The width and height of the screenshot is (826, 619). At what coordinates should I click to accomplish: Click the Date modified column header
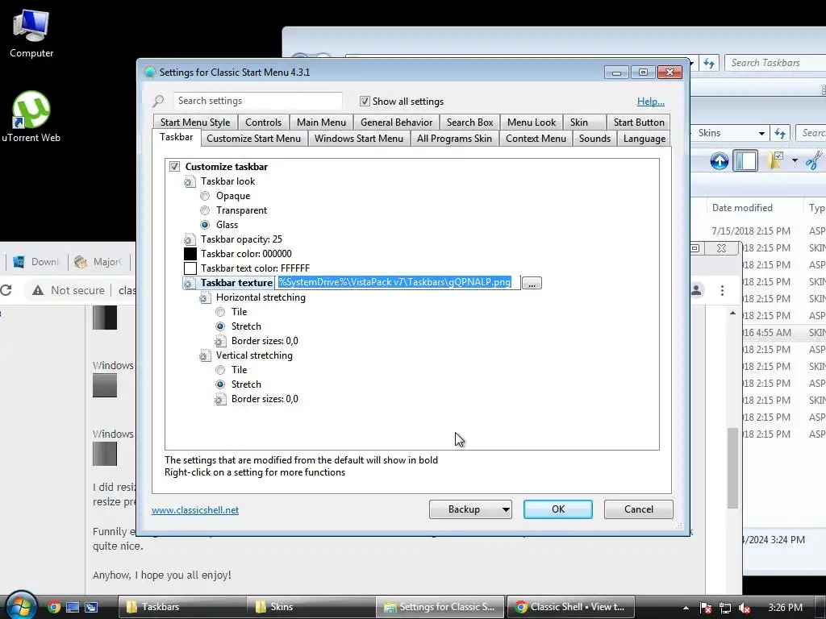click(x=742, y=208)
